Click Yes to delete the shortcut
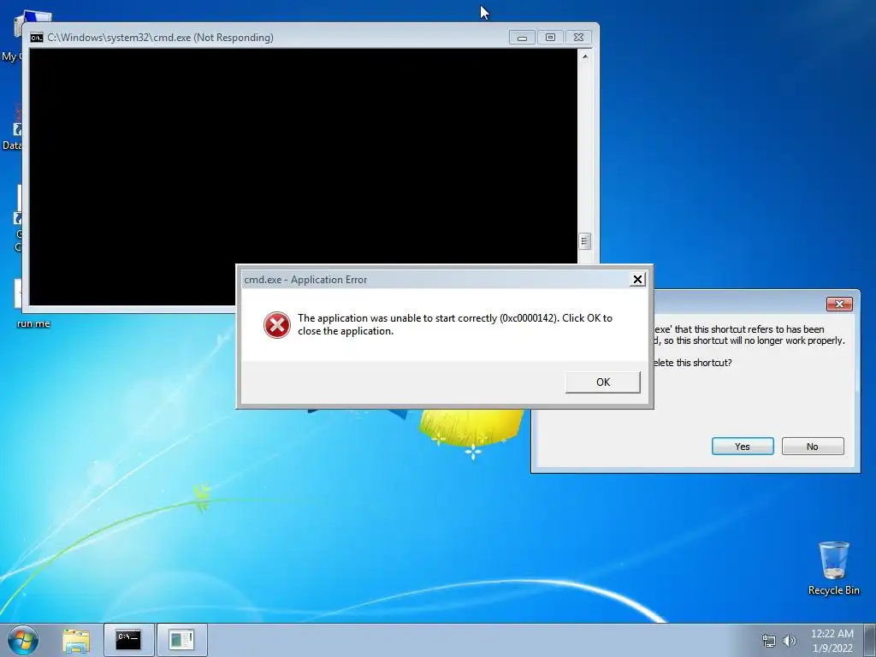 click(743, 447)
